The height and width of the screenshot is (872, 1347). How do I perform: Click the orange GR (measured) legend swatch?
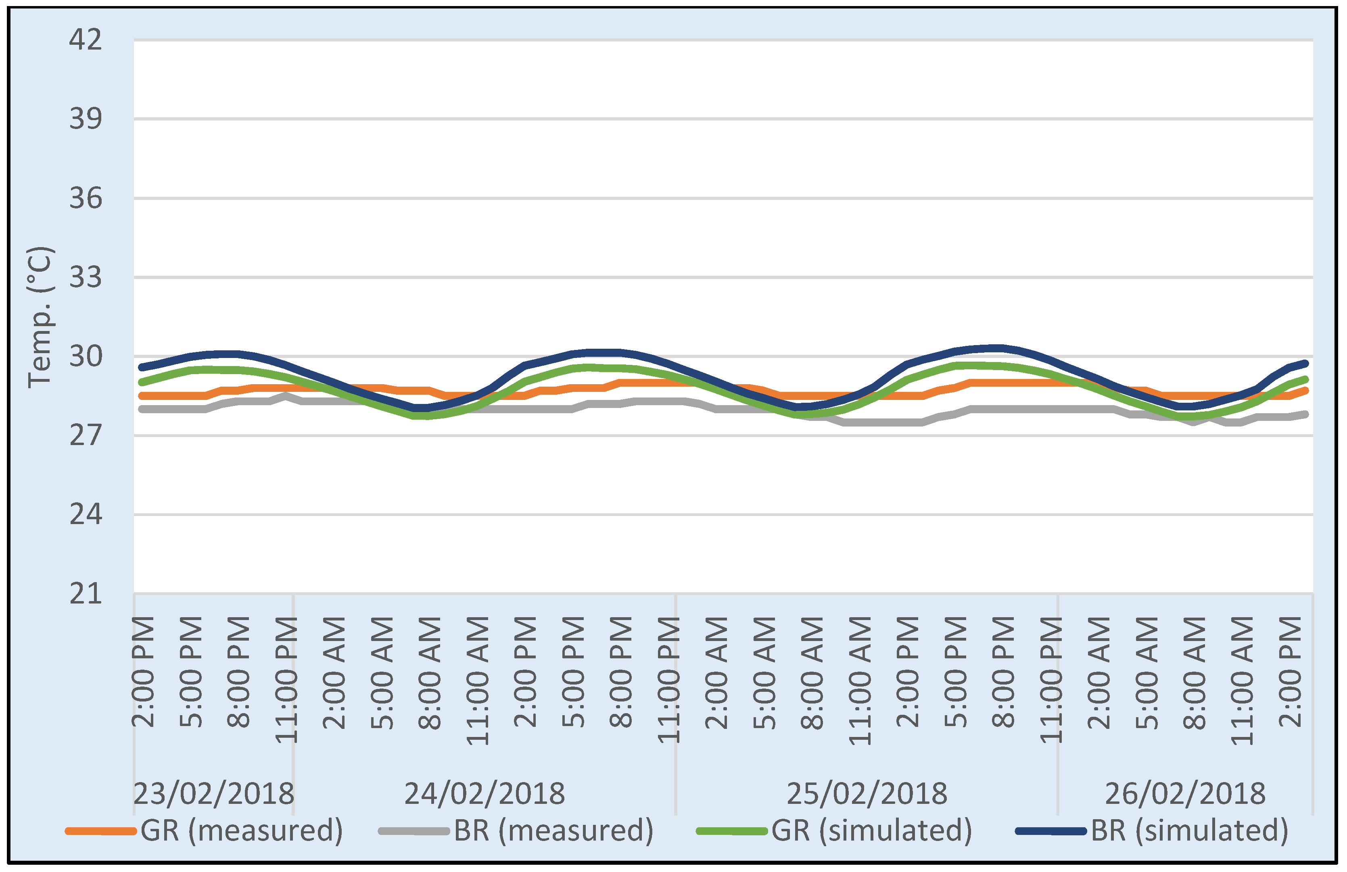(101, 831)
